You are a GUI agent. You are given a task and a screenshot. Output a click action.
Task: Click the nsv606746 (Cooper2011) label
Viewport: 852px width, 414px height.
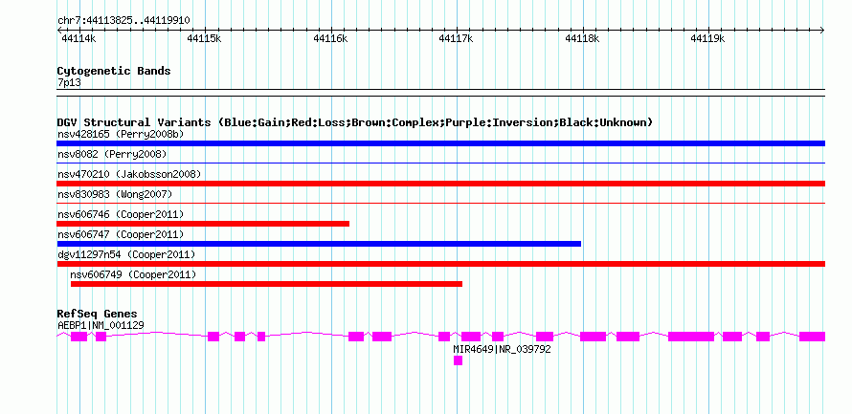click(x=121, y=214)
